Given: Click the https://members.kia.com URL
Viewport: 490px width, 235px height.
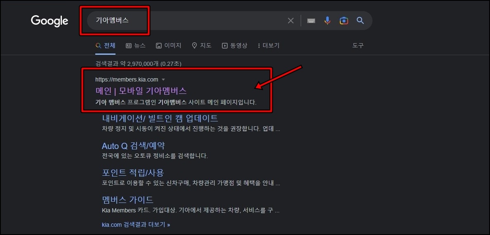Looking at the screenshot, I should (127, 79).
